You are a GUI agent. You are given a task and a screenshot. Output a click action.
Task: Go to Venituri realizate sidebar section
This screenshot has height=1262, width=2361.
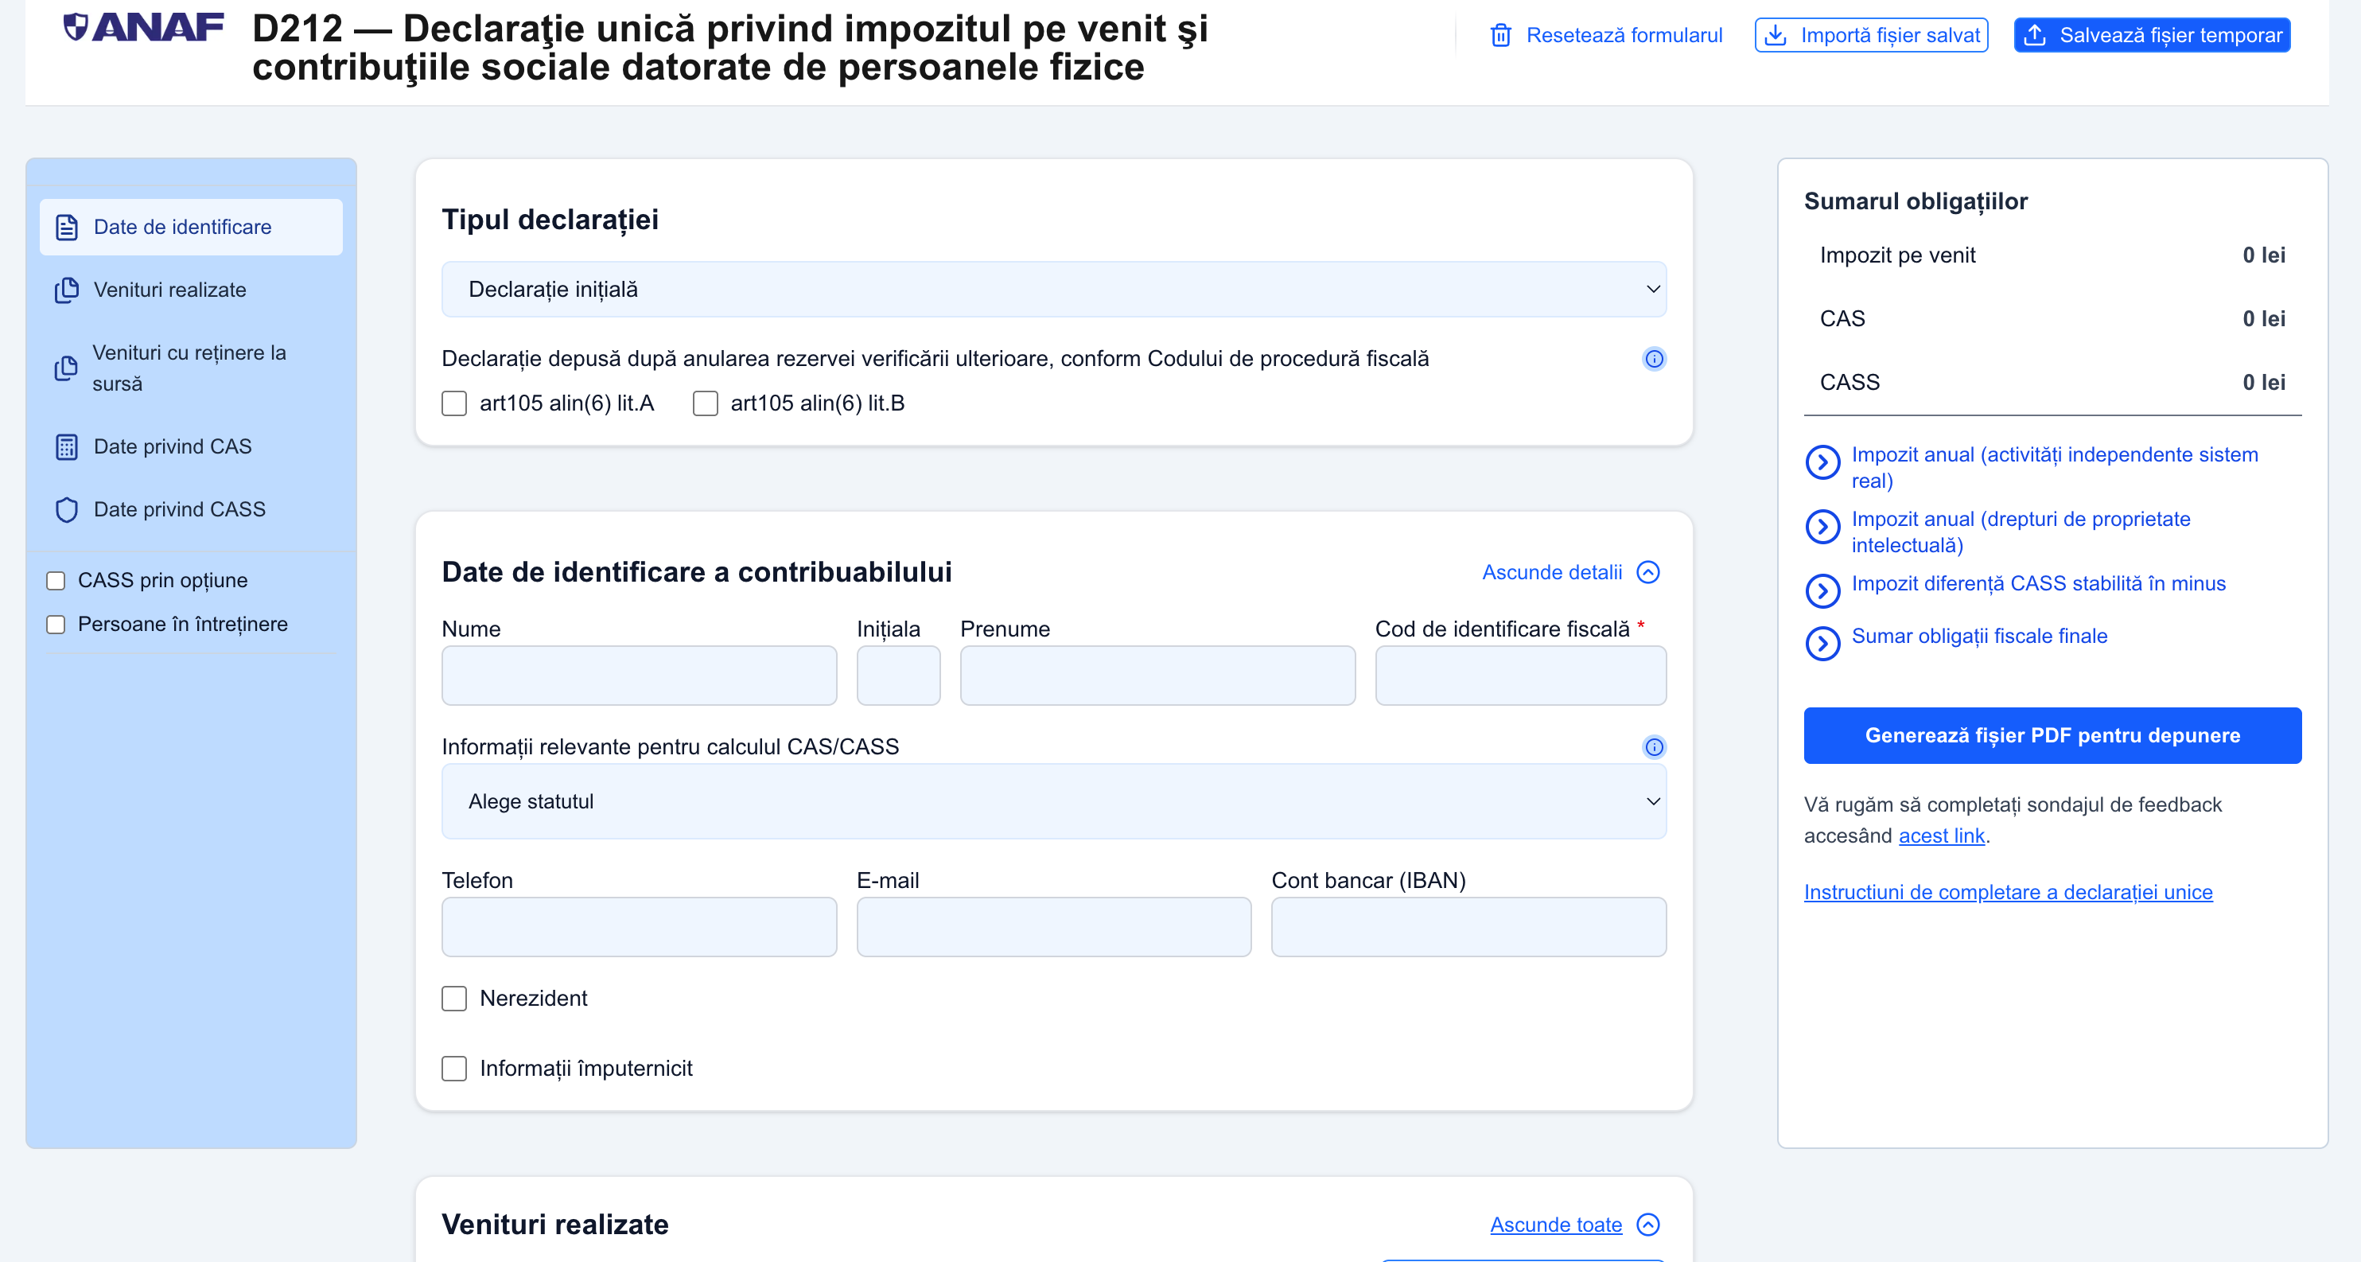(x=169, y=290)
